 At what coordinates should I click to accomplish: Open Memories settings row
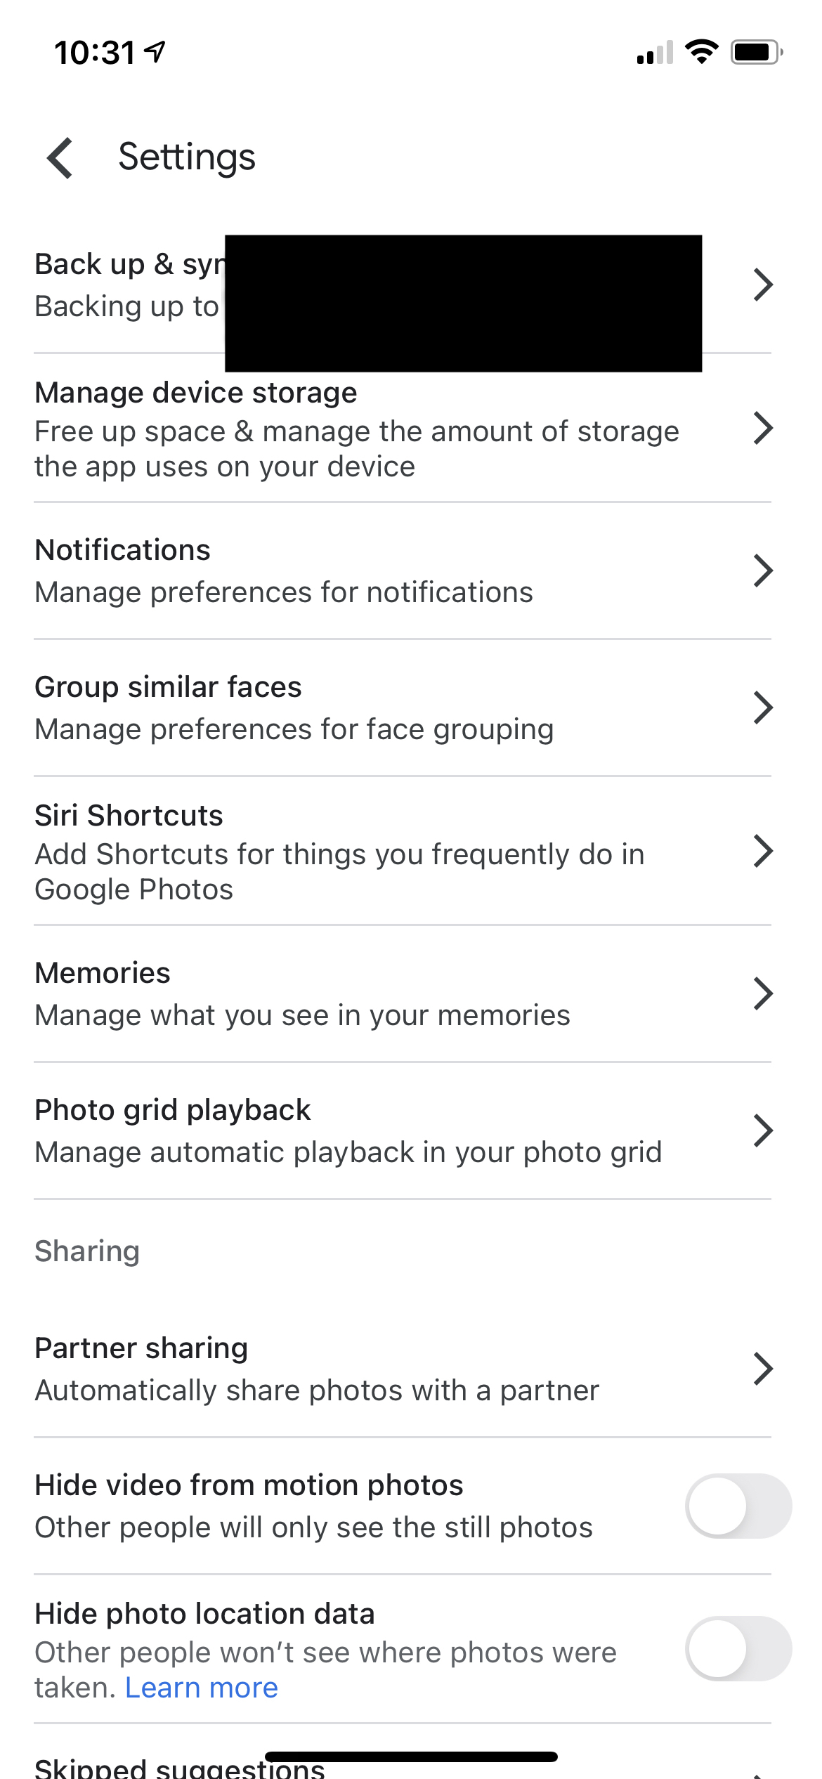403,993
